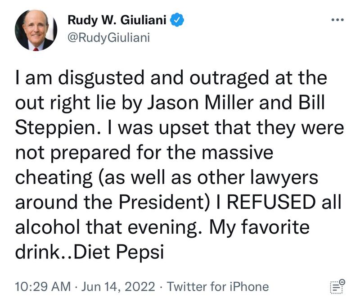Open the three-dot more options menu
The image size is (360, 298).
click(337, 20)
